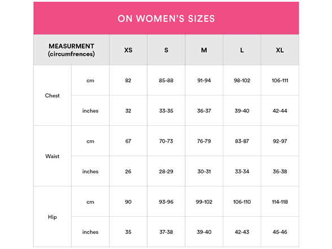Click the Hip row label

tap(53, 217)
